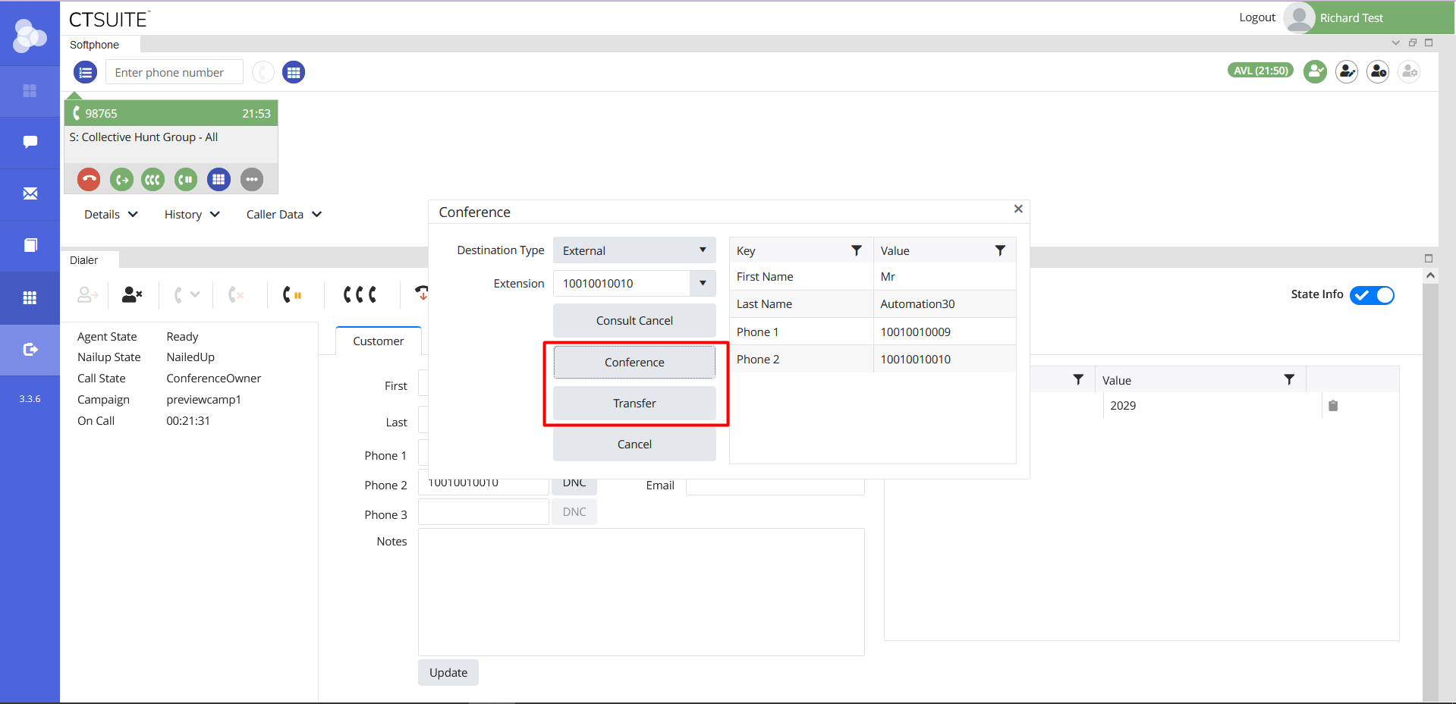Click the Cancel button in dialog
The height and width of the screenshot is (704, 1456).
click(634, 445)
